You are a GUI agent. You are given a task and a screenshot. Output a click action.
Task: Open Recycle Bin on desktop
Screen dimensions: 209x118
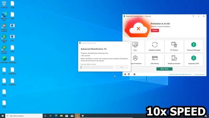coord(4,5)
